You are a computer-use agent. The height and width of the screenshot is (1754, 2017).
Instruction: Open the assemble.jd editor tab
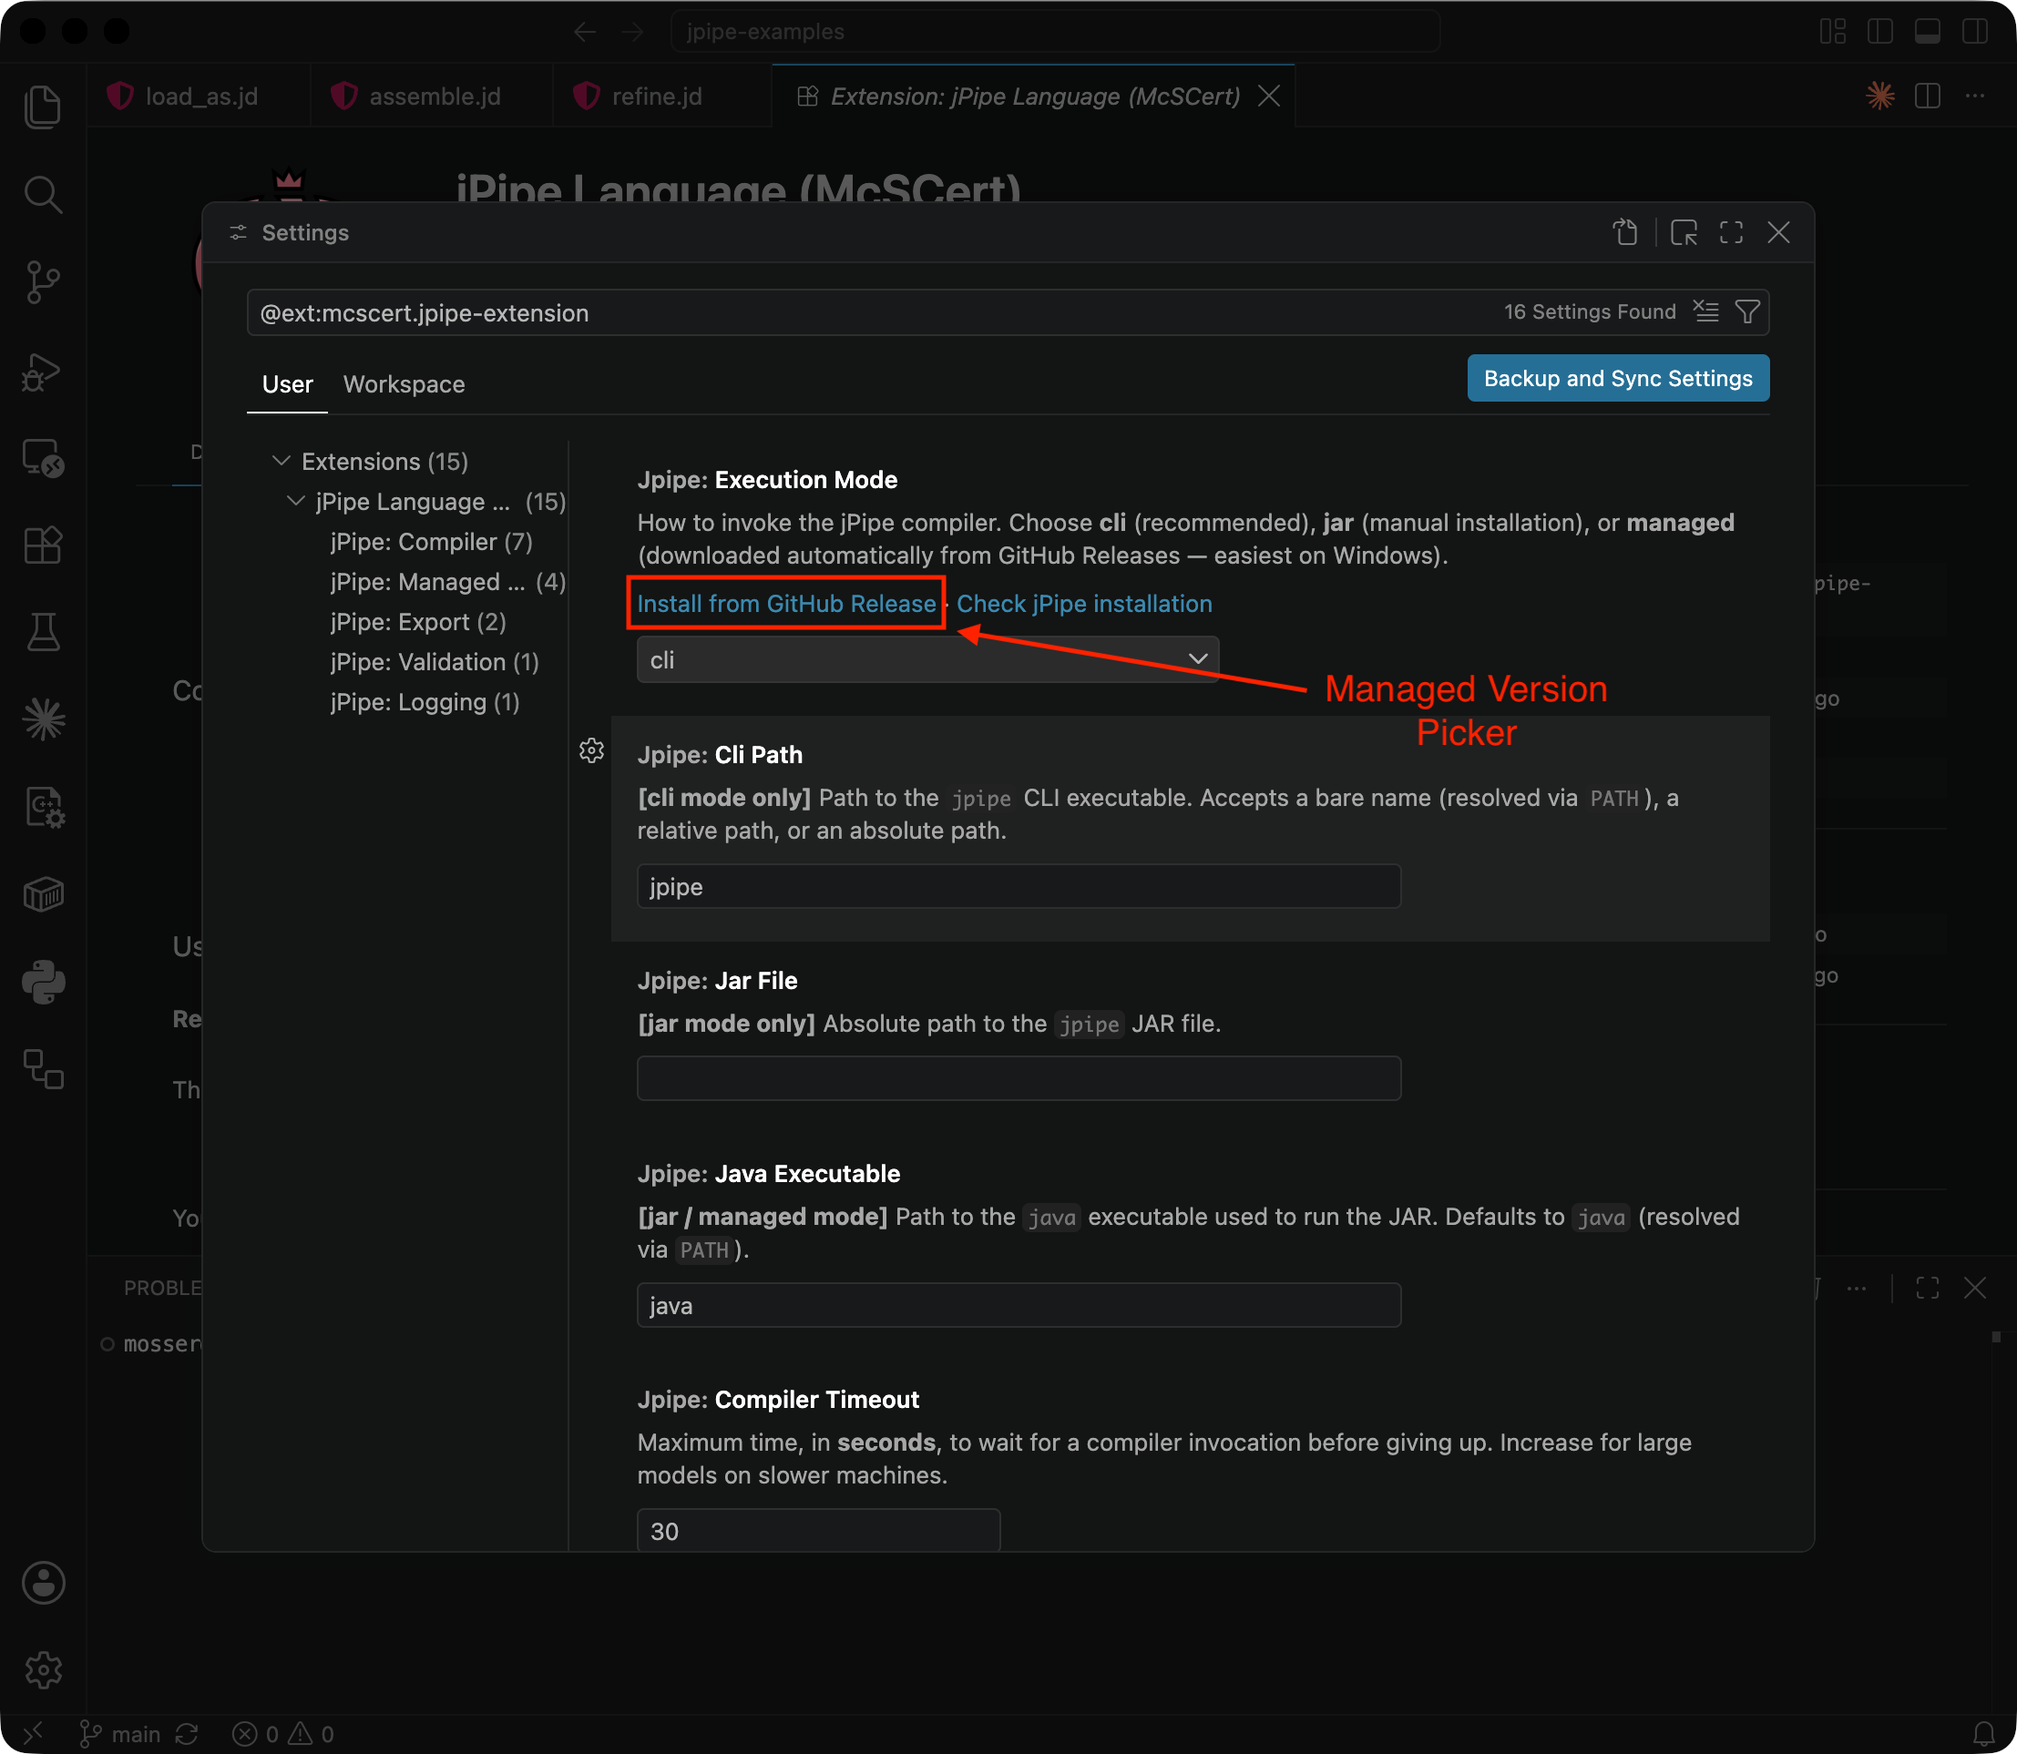[x=431, y=96]
